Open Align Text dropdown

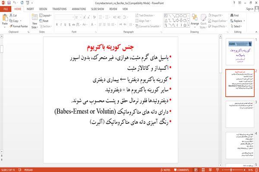click(x=143, y=21)
